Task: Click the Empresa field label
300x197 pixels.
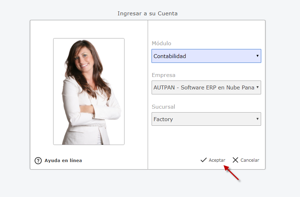Action: 163,75
